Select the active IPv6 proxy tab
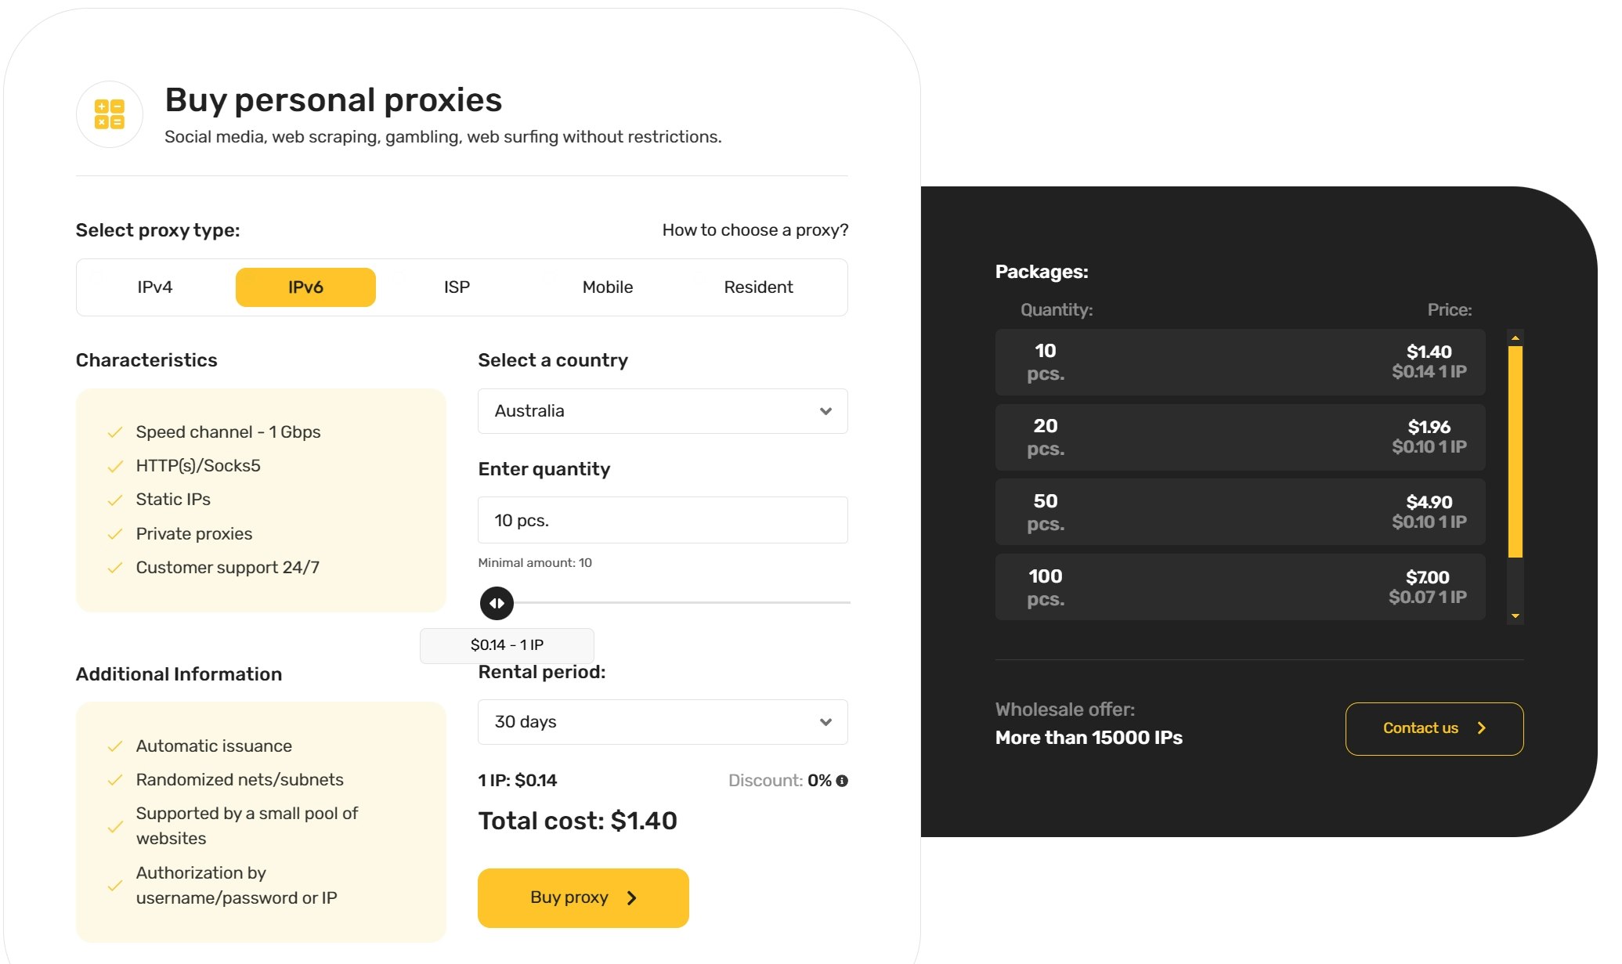1622x964 pixels. [x=305, y=287]
